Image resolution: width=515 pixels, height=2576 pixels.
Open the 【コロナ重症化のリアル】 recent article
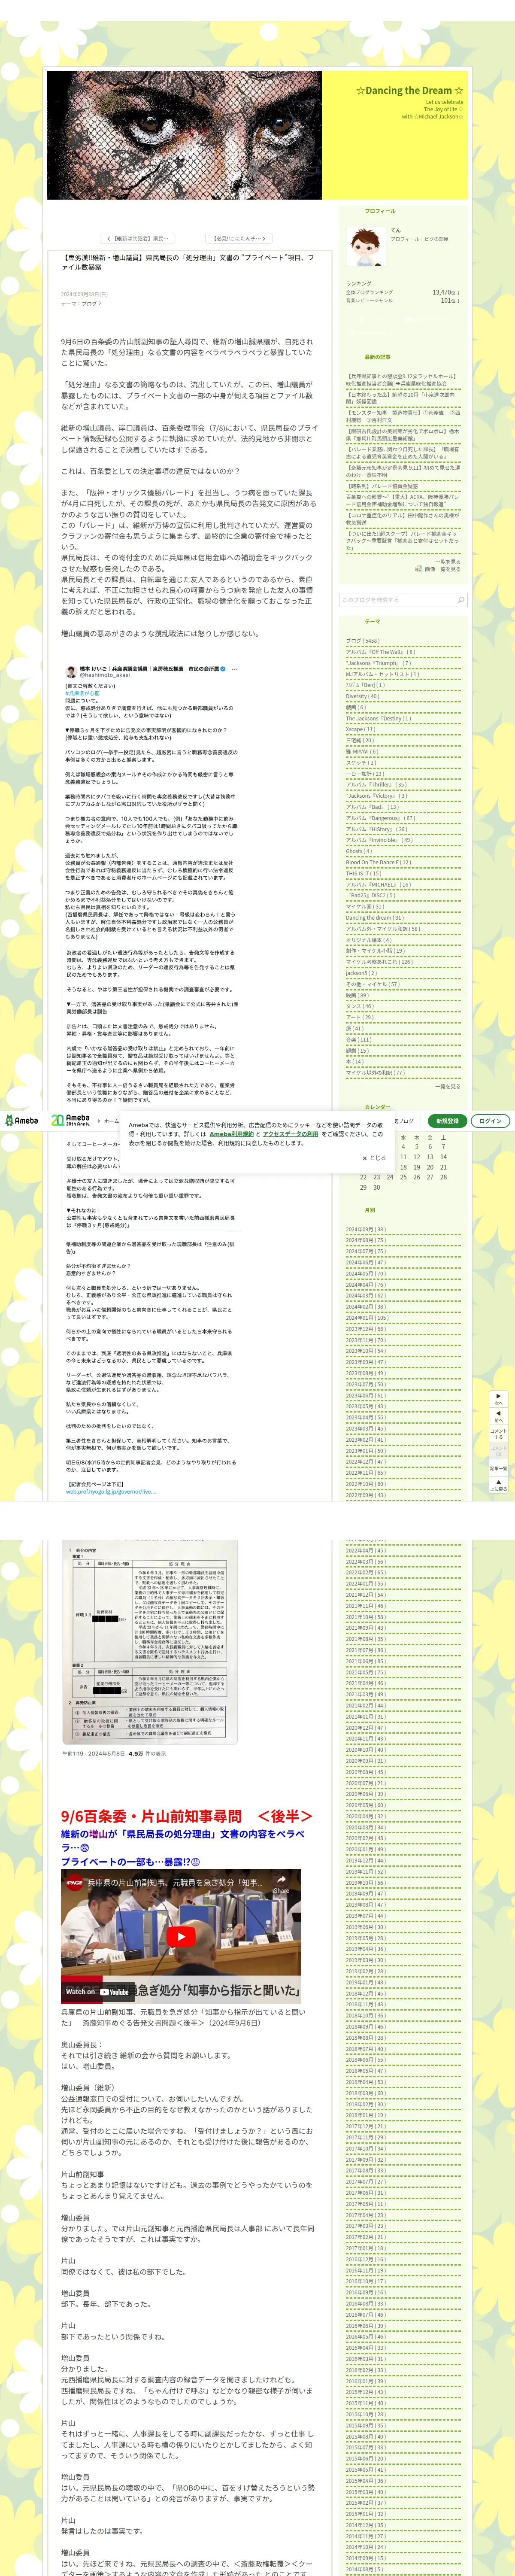click(403, 519)
